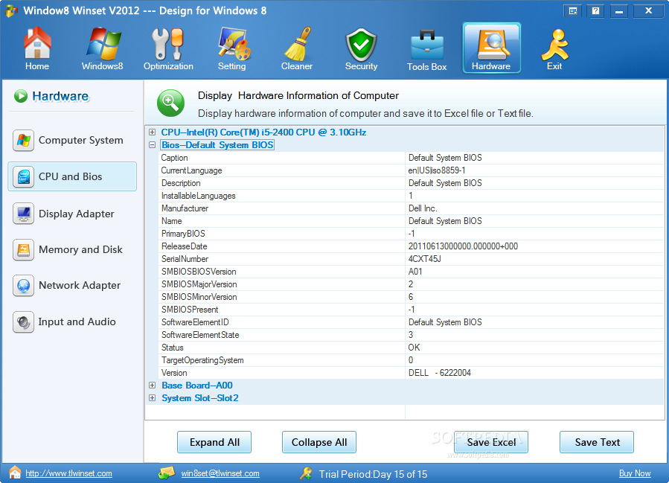
Task: Click the 'SoftwareElementState' property name
Action: point(200,335)
